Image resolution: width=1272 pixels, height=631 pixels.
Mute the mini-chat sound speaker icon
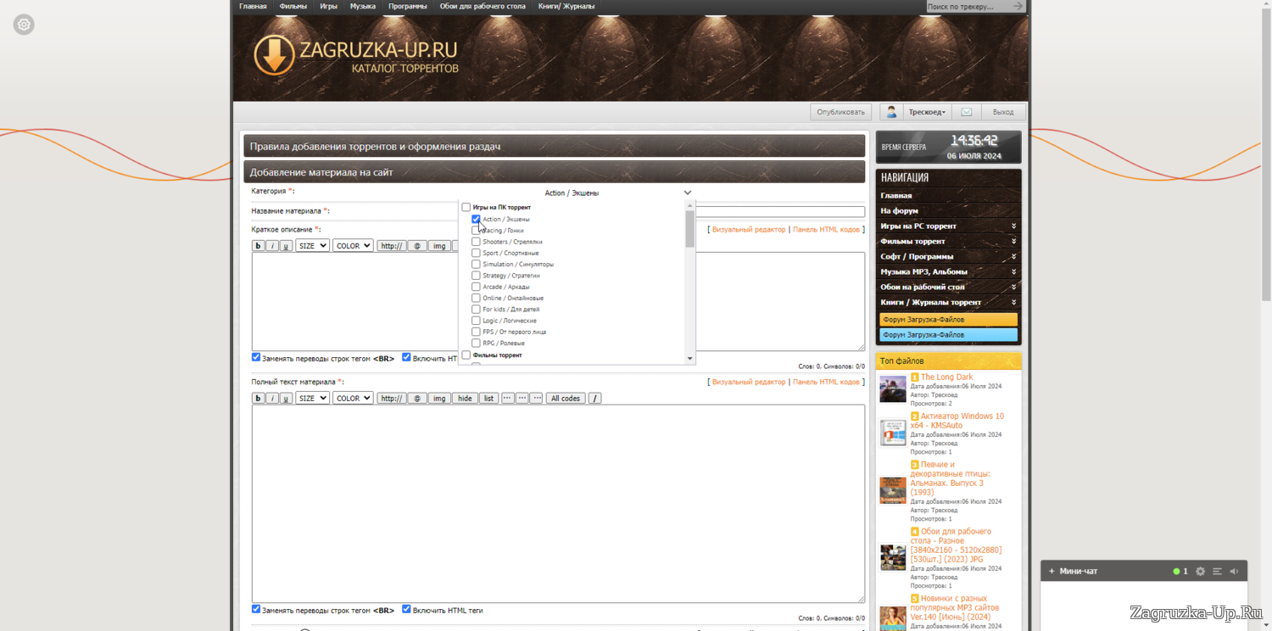(x=1234, y=572)
